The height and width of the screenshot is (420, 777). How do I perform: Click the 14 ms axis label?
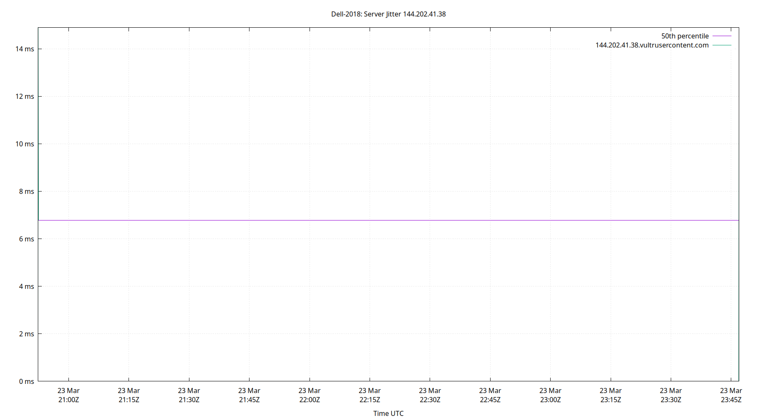[x=24, y=49]
